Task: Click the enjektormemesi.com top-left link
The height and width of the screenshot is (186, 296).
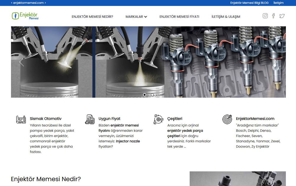Action: [28, 3]
